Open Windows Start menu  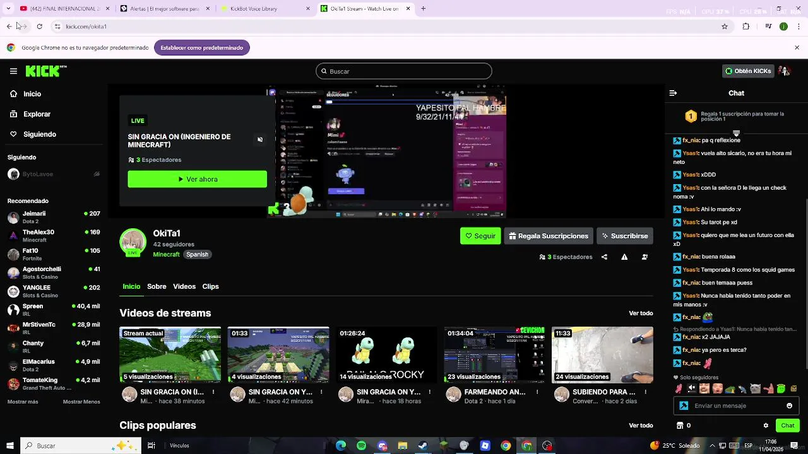coord(9,446)
